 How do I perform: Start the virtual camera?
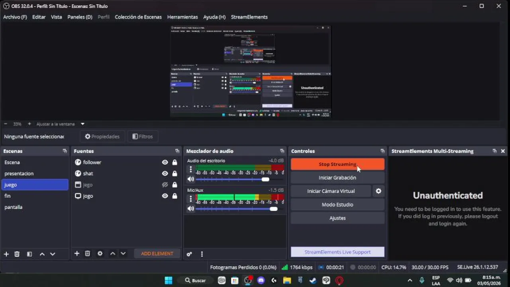pos(331,191)
